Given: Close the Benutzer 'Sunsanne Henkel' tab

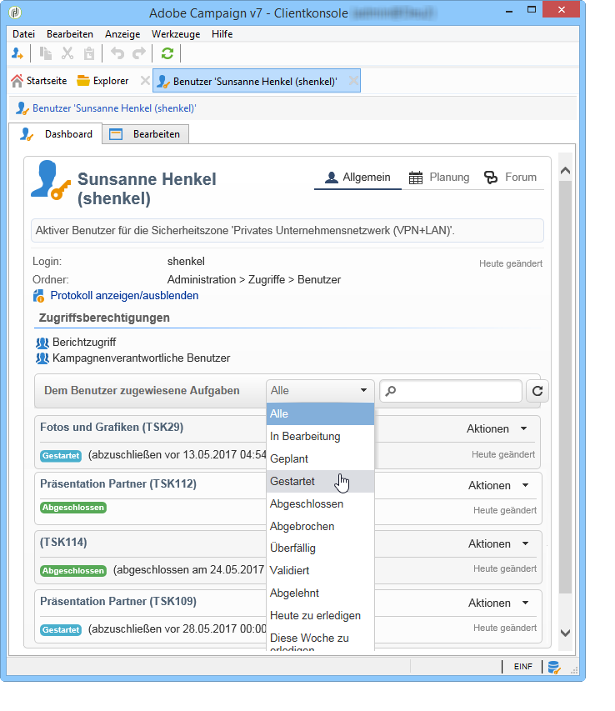Looking at the screenshot, I should coord(353,81).
